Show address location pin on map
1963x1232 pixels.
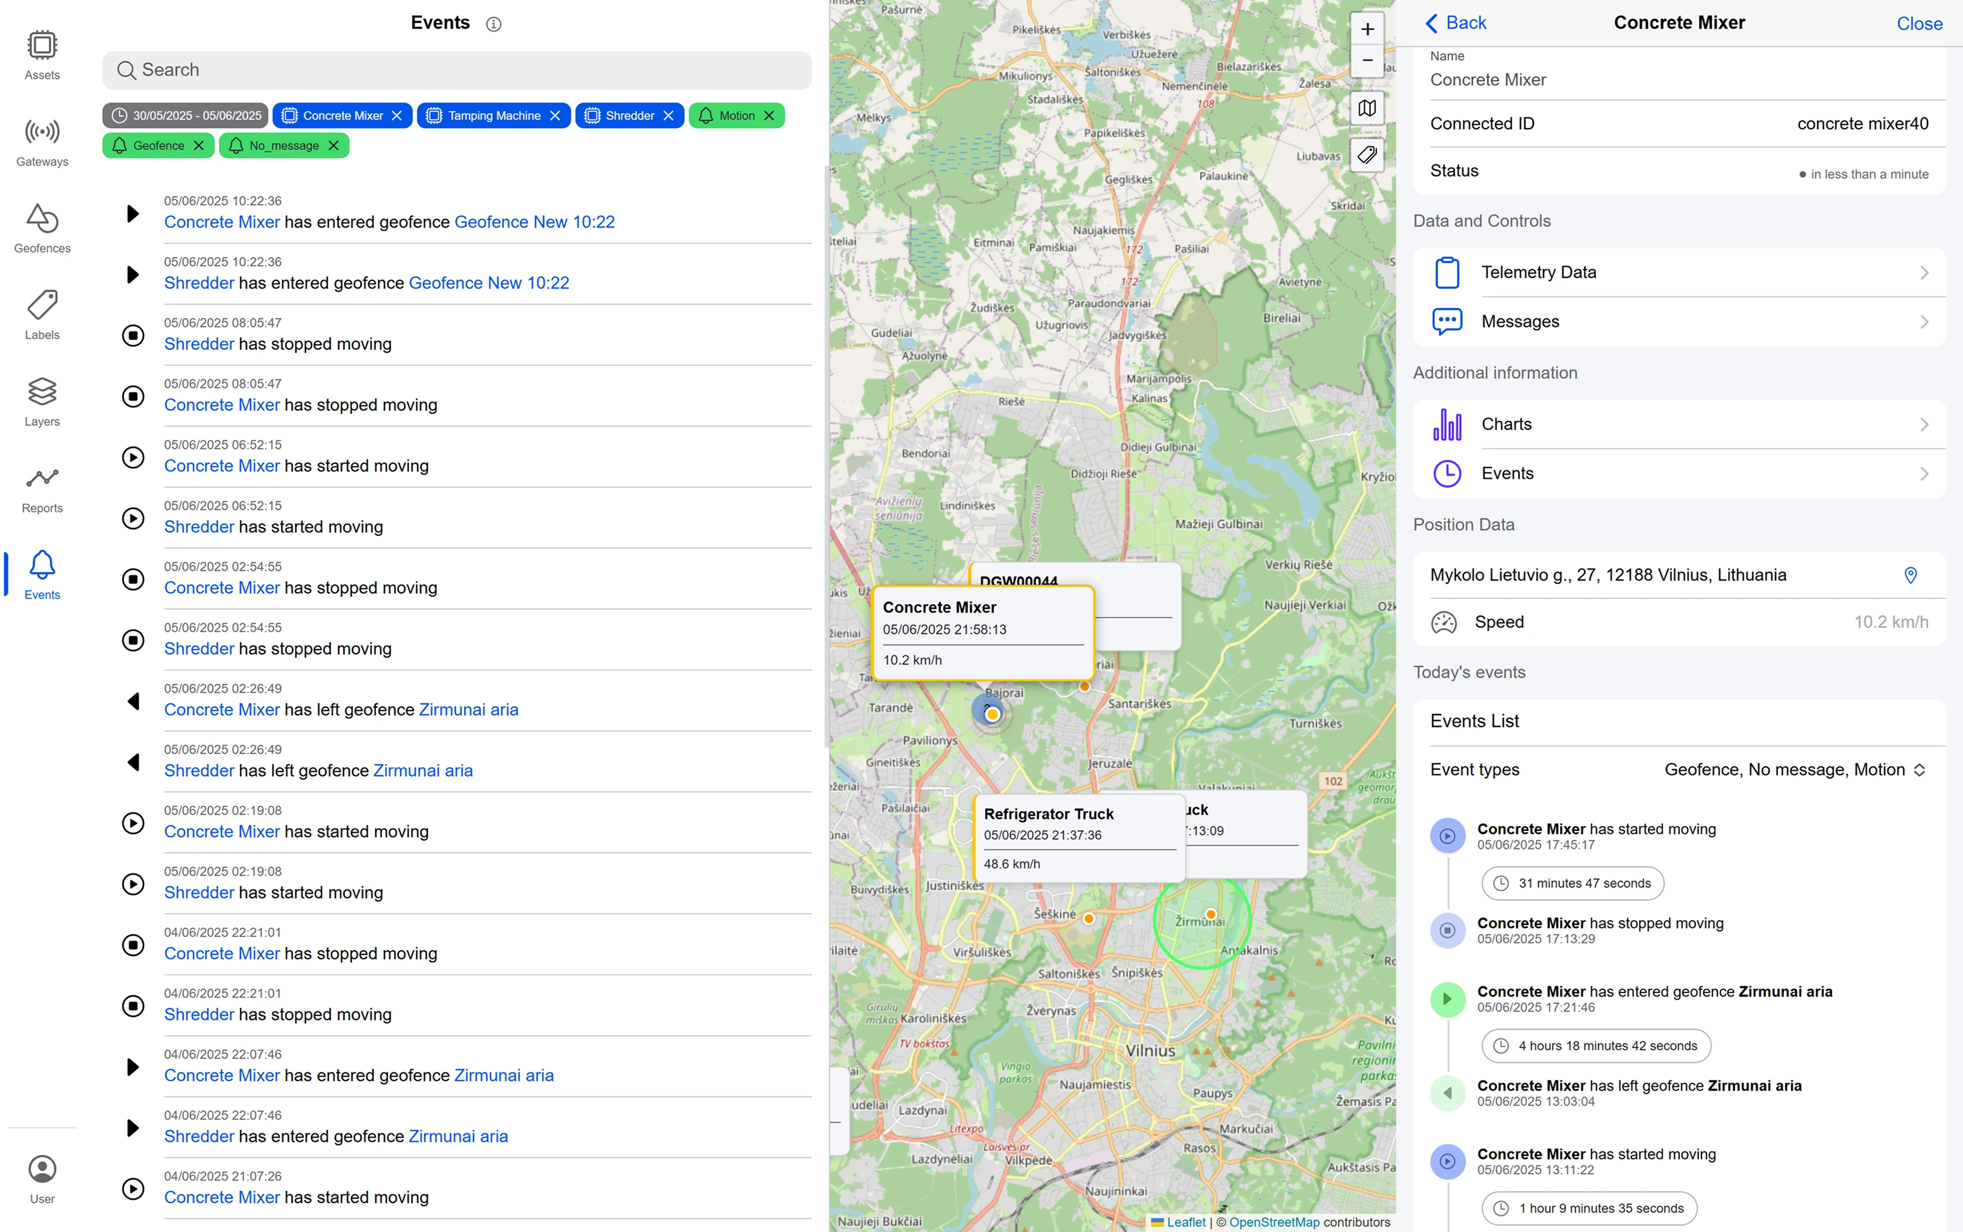(1910, 575)
